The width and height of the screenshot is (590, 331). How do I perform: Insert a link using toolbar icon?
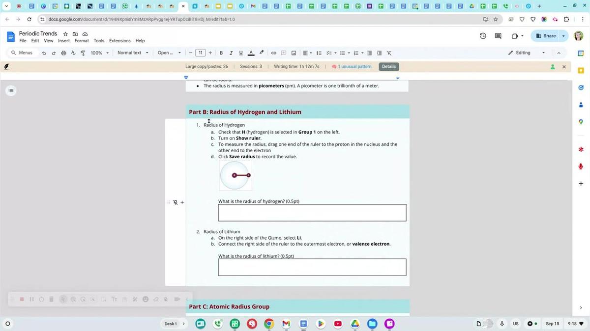click(274, 53)
